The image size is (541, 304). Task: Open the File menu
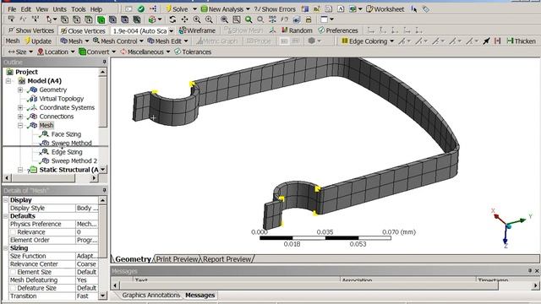(12, 9)
